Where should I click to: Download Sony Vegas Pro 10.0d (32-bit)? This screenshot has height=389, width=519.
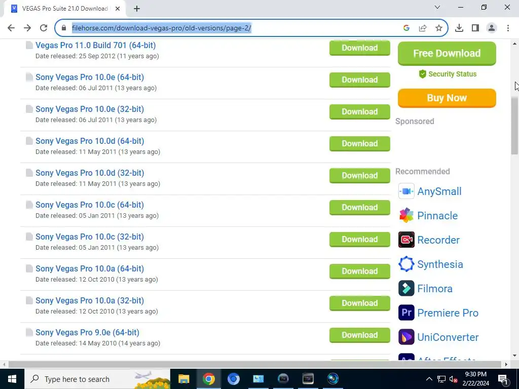point(360,176)
